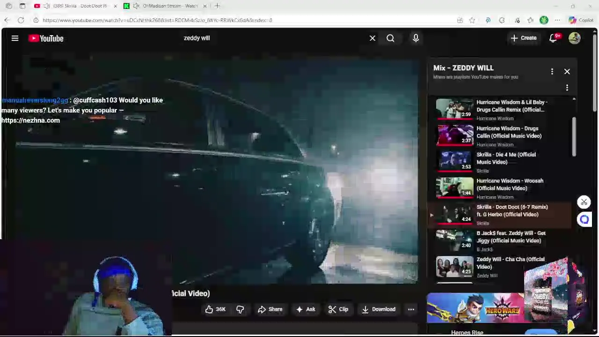
Task: Click the Clip scissors button
Action: point(338,309)
